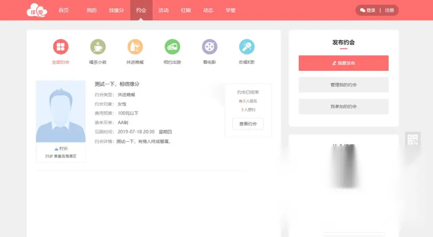Click the 共进晚餐 category label
This screenshot has width=433, height=237.
(135, 62)
